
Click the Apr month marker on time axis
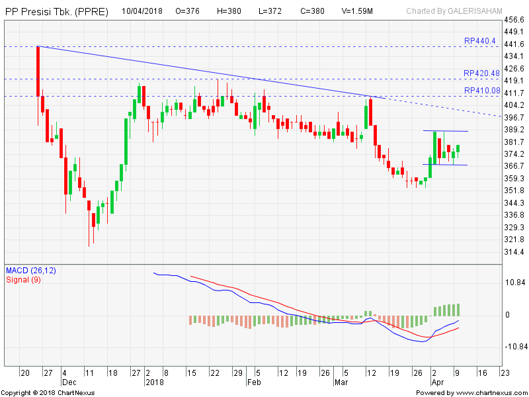pyautogui.click(x=437, y=382)
